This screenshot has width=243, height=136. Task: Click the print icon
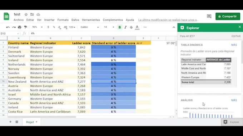[20, 27]
